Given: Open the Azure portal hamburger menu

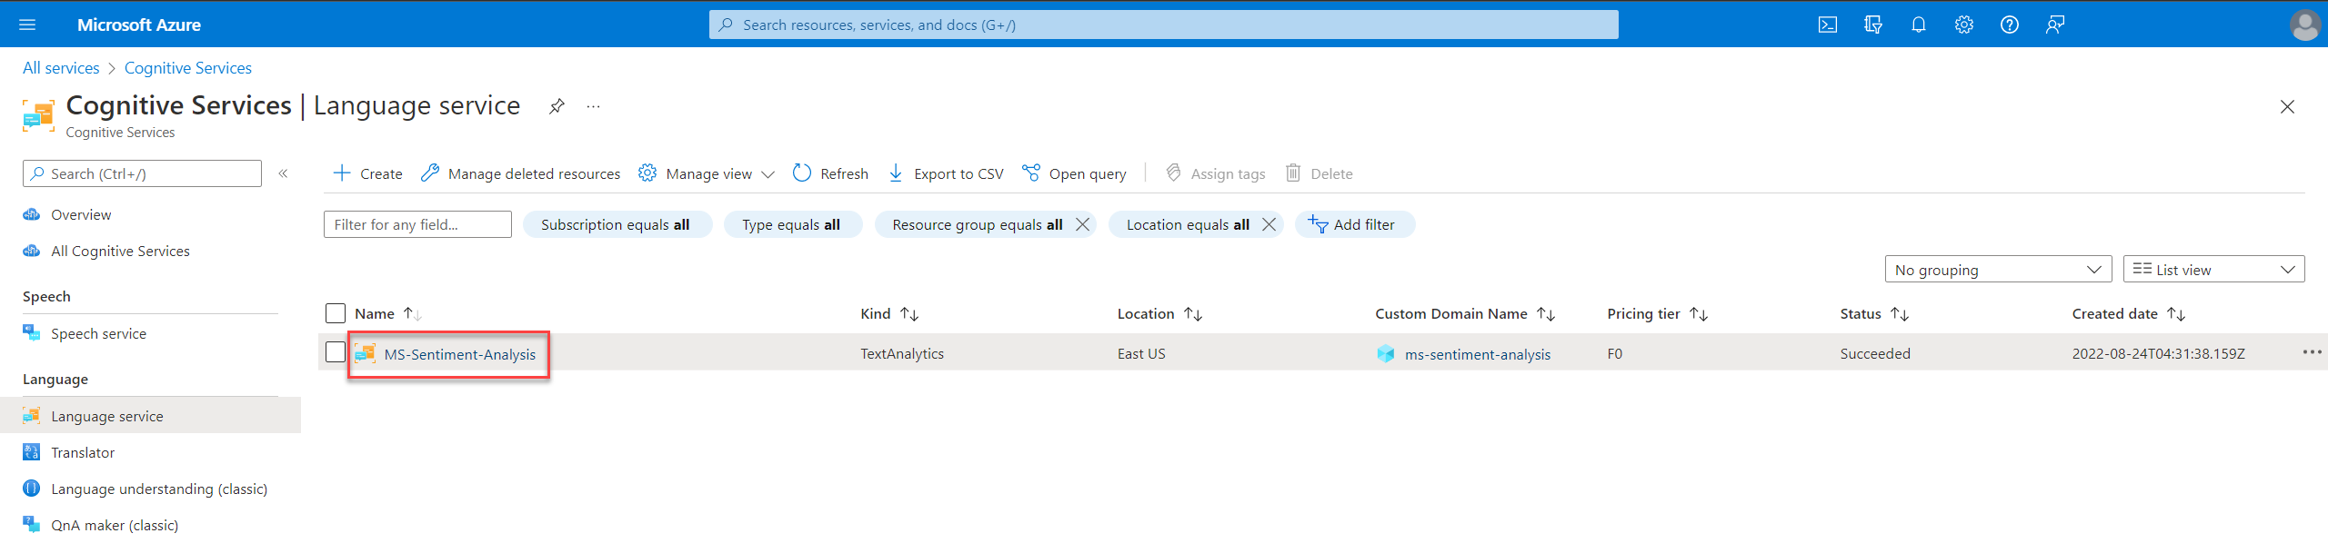Looking at the screenshot, I should [x=27, y=25].
